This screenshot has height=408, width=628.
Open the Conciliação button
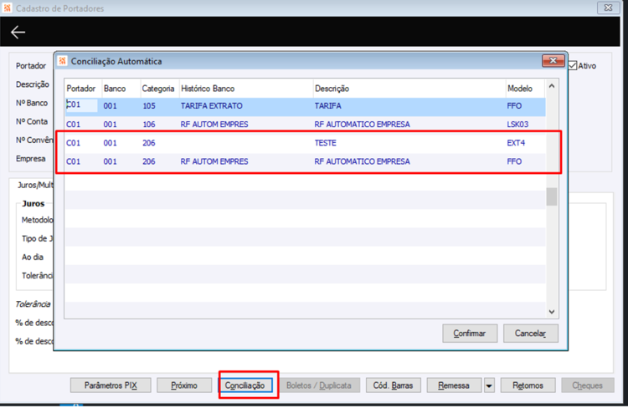(x=245, y=385)
